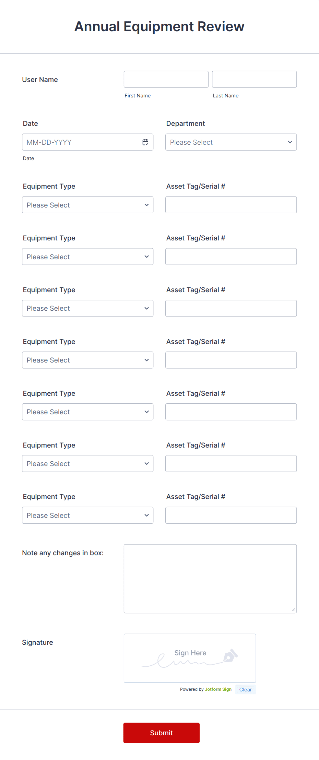319x760 pixels.
Task: Open the calendar icon in the Date field
Action: [145, 142]
